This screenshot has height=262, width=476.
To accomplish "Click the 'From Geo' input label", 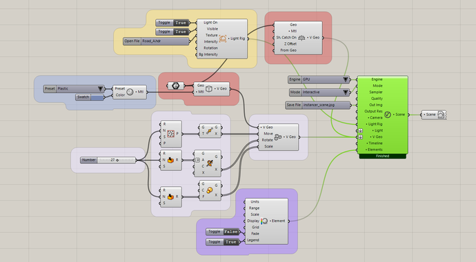I will (x=288, y=50).
